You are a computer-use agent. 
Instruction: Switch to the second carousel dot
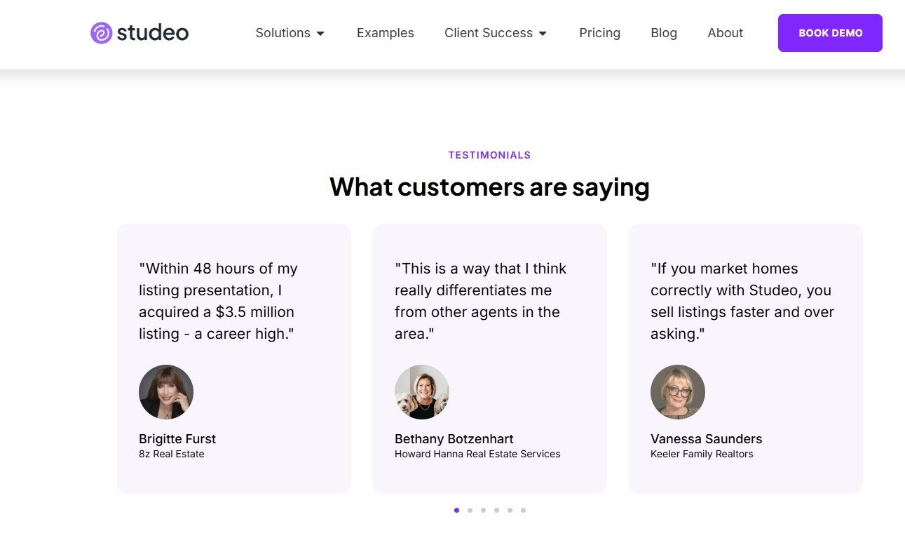coord(470,510)
